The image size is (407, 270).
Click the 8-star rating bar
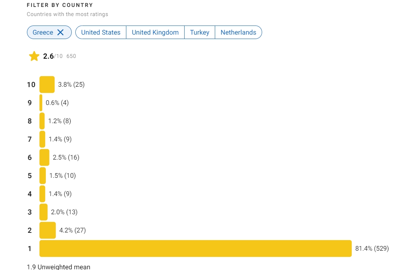42,121
